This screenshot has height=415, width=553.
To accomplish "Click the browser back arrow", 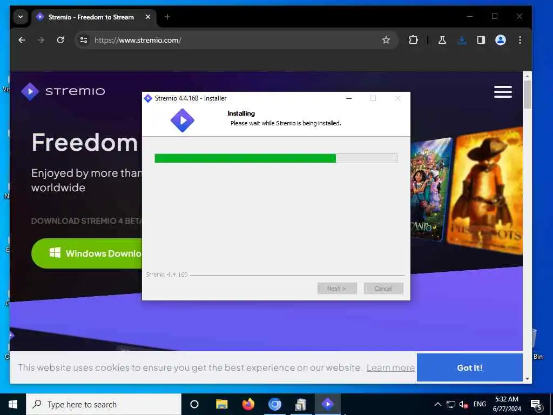I will [x=22, y=40].
